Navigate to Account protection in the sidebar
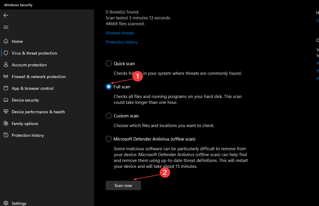 28,65
